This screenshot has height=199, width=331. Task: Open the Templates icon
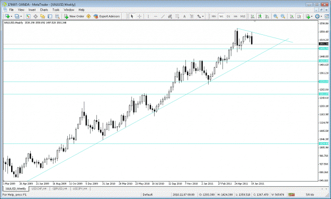point(327,16)
